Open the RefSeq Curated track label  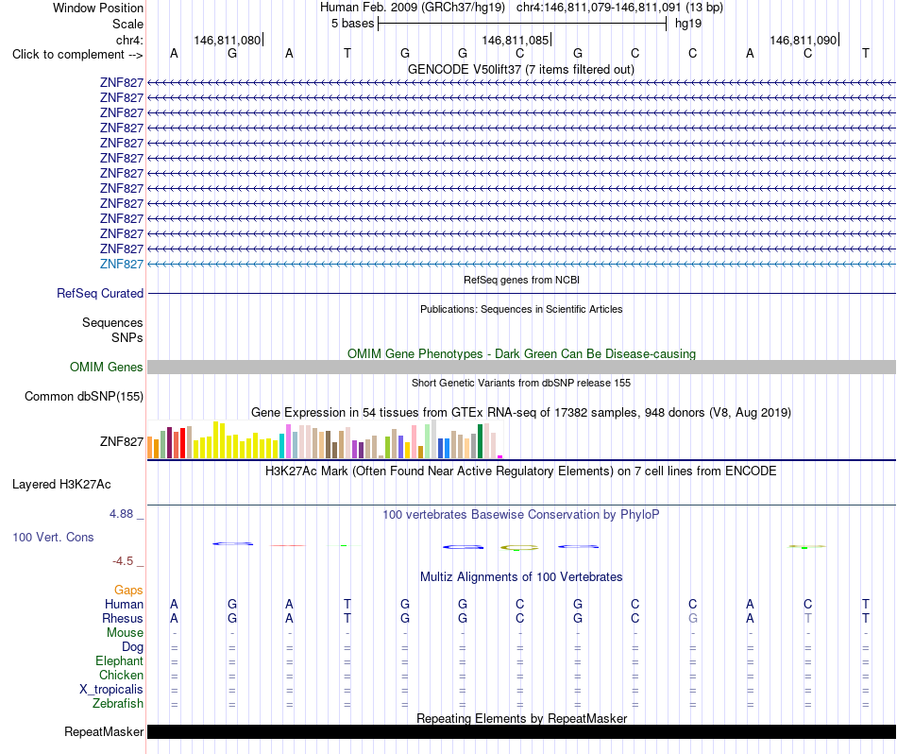99,293
